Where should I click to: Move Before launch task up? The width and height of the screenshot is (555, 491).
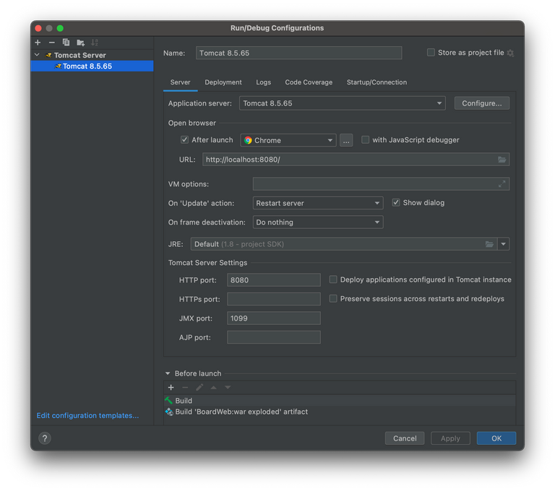coord(213,387)
